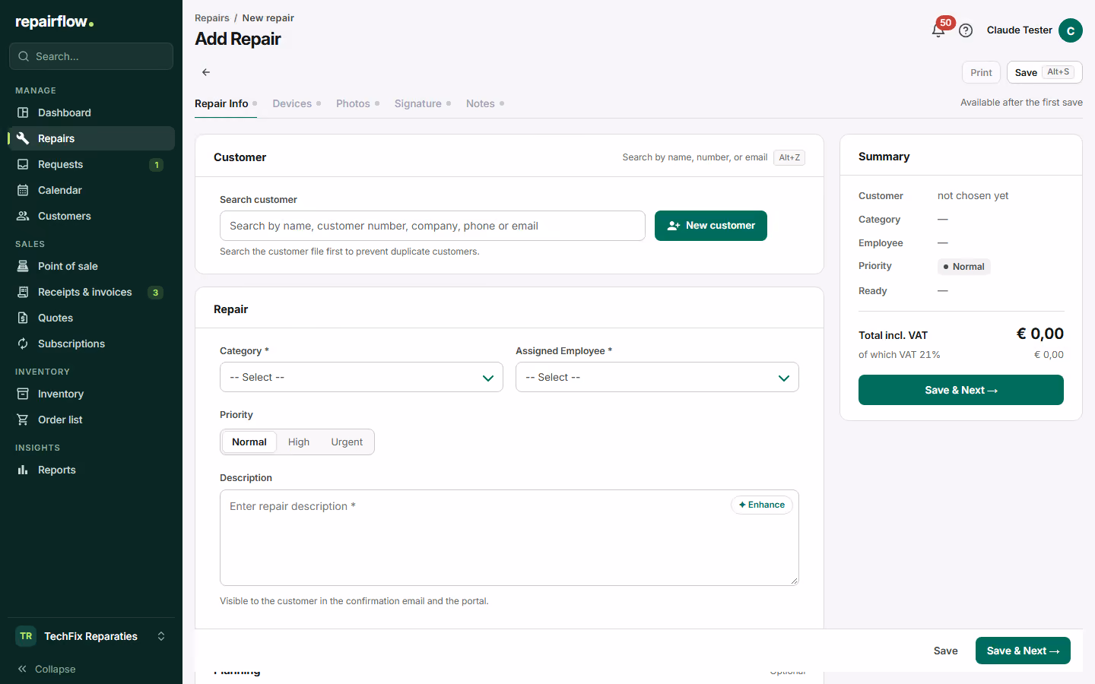This screenshot has height=684, width=1095.
Task: Click the Receipts & invoices icon
Action: click(23, 292)
